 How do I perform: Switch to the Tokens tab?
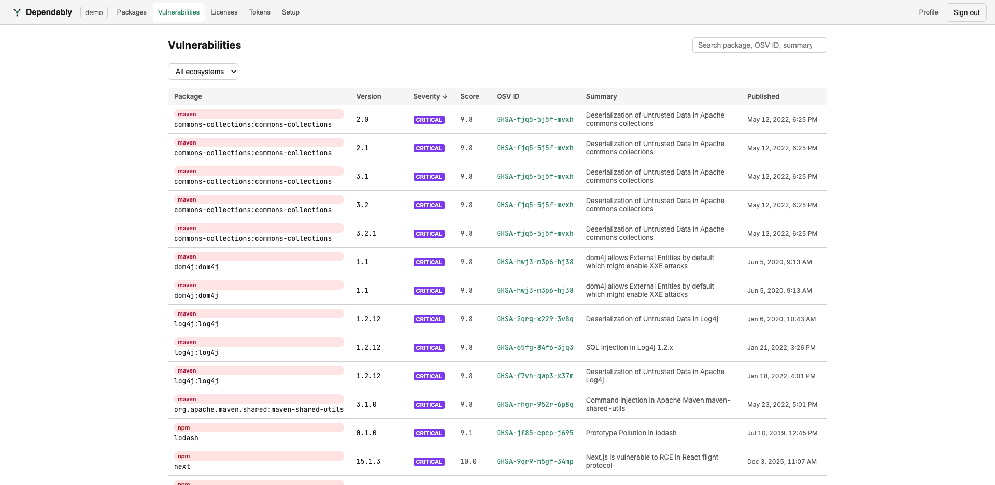(x=260, y=12)
